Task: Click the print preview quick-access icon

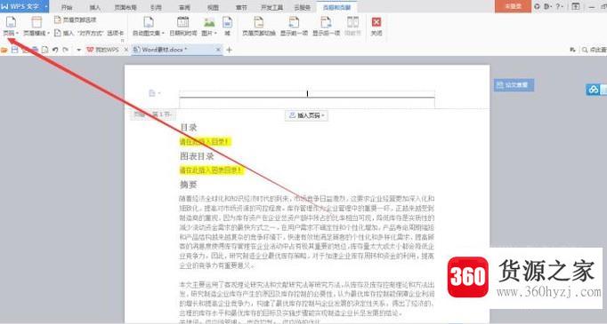Action: (45, 50)
